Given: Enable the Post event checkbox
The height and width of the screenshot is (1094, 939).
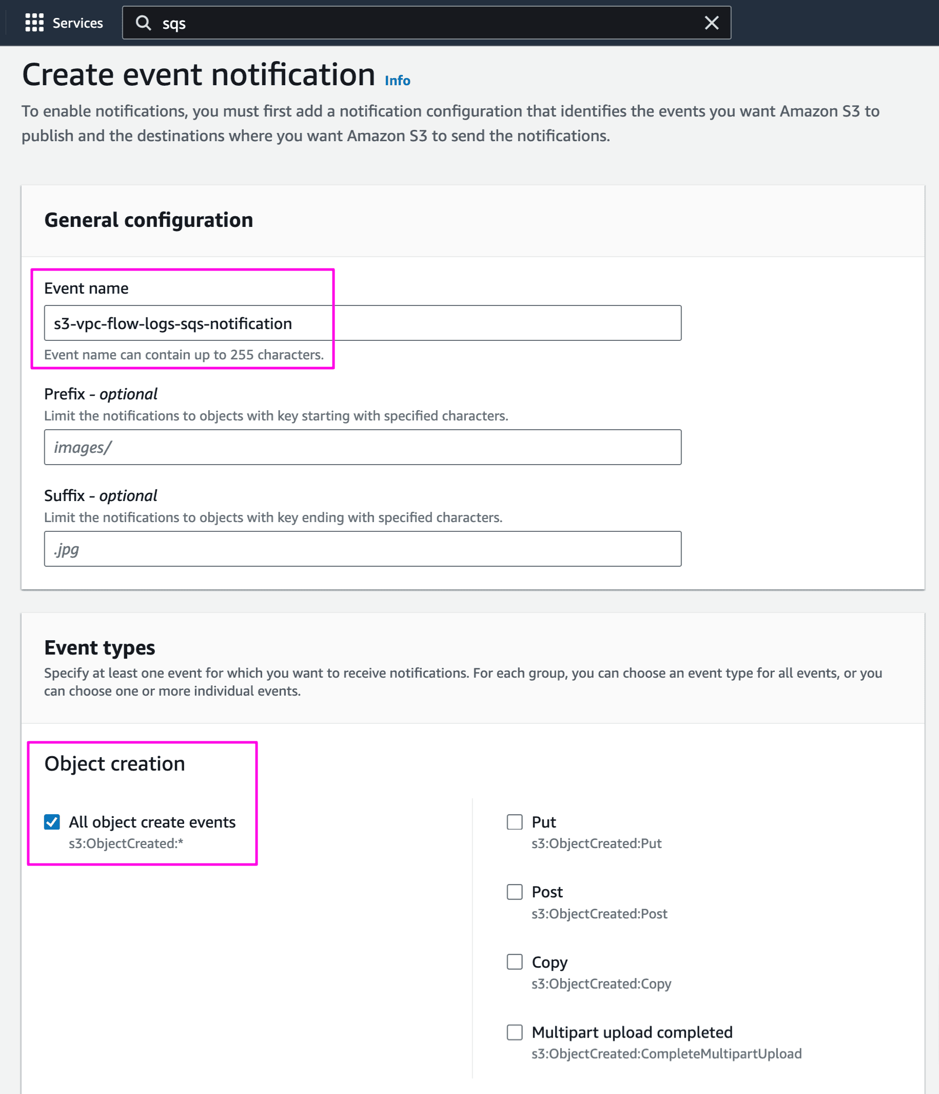Looking at the screenshot, I should (x=515, y=892).
